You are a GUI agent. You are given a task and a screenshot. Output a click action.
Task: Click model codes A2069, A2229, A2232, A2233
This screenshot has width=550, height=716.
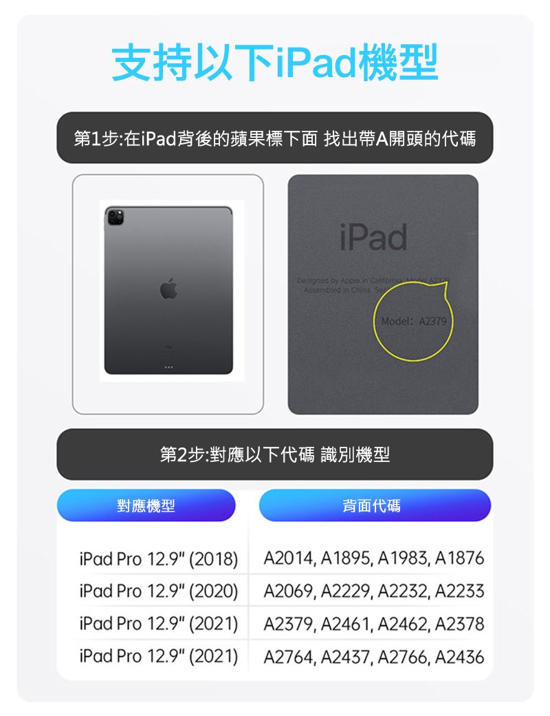374,591
